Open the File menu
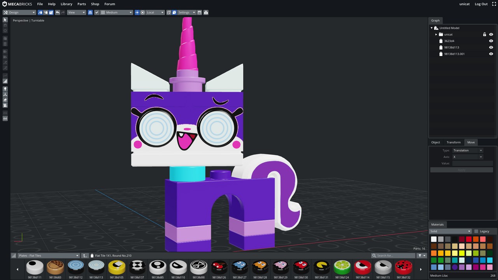 pyautogui.click(x=40, y=4)
